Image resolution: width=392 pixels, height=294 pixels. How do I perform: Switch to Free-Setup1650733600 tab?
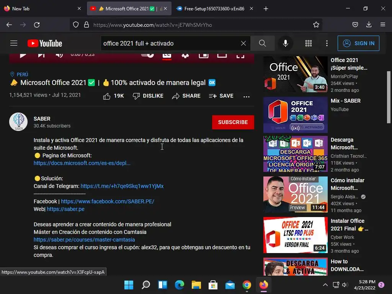coord(214,8)
